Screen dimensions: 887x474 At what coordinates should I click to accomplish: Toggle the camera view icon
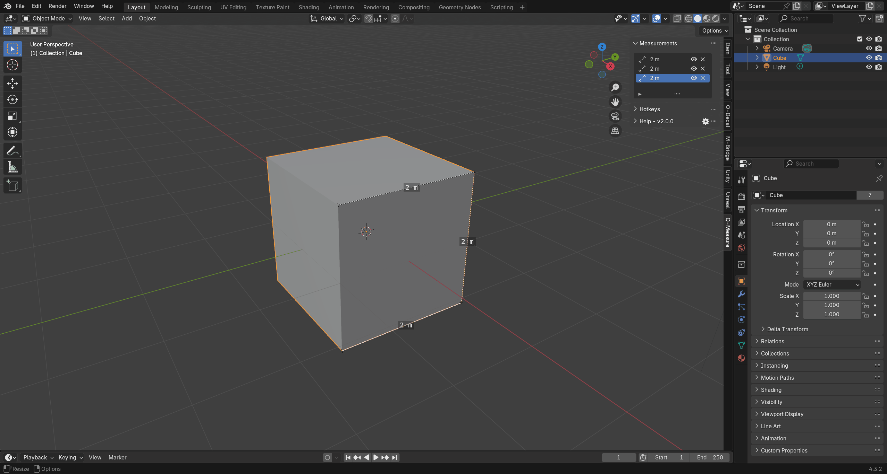[615, 116]
